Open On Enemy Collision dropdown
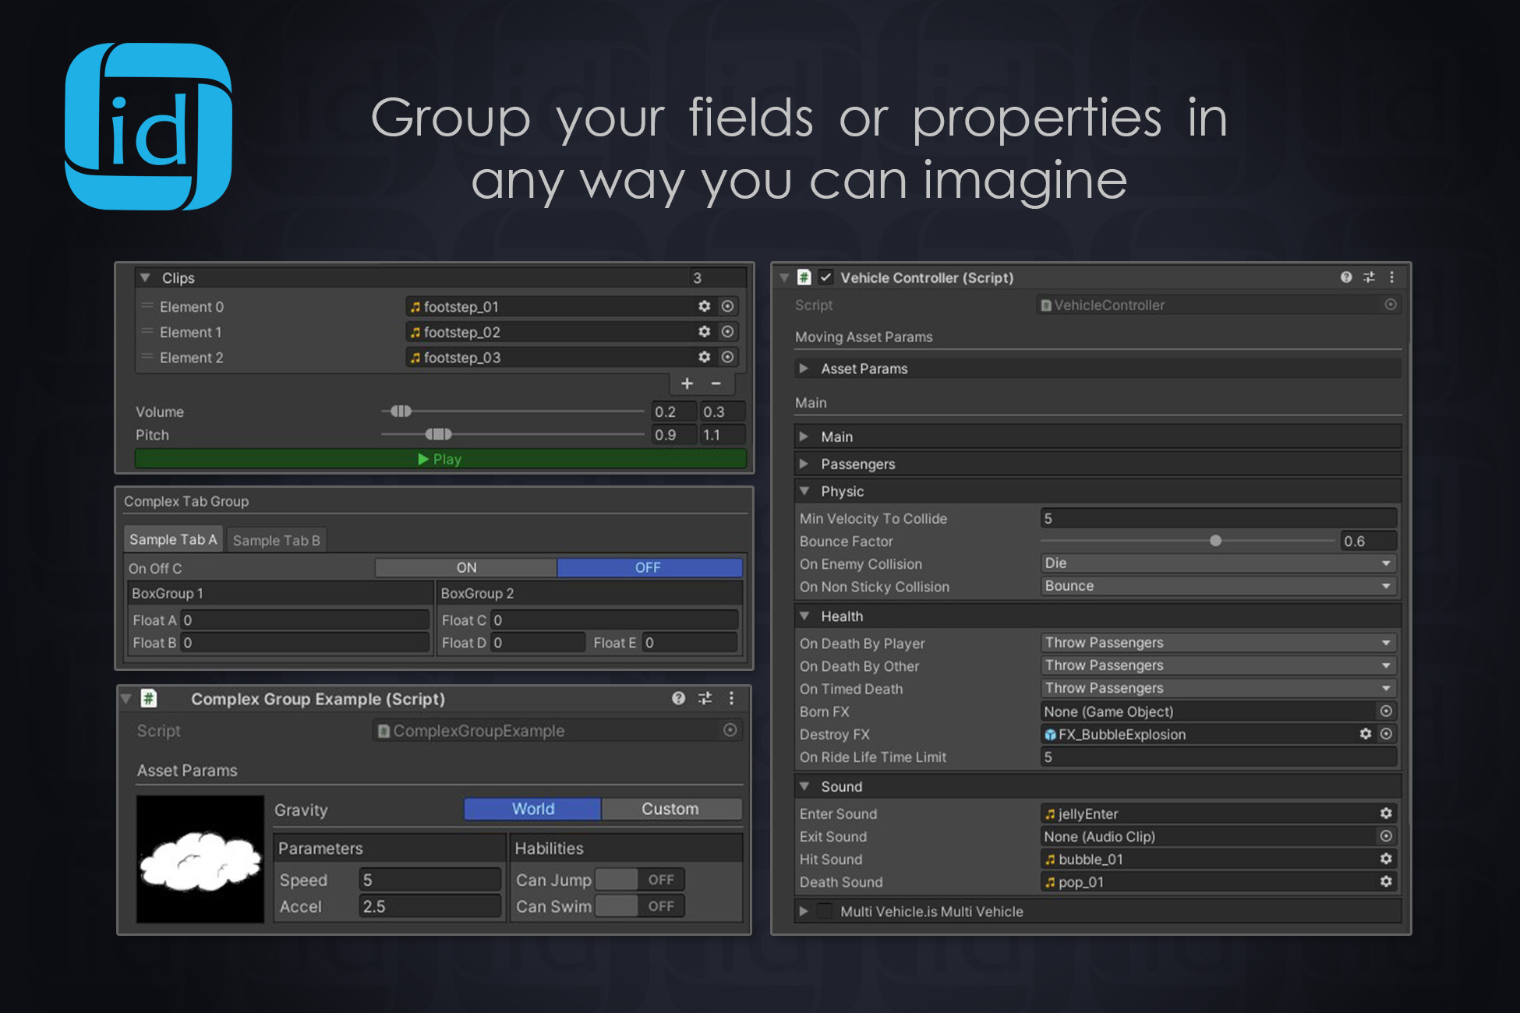Image resolution: width=1520 pixels, height=1013 pixels. (1218, 563)
